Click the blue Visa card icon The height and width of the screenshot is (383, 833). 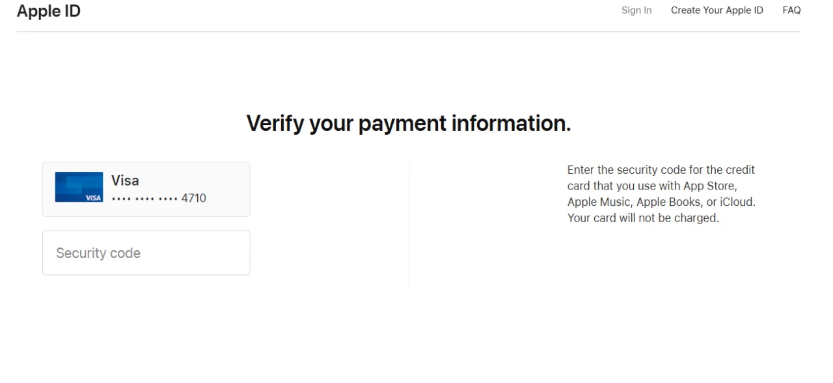click(x=79, y=187)
